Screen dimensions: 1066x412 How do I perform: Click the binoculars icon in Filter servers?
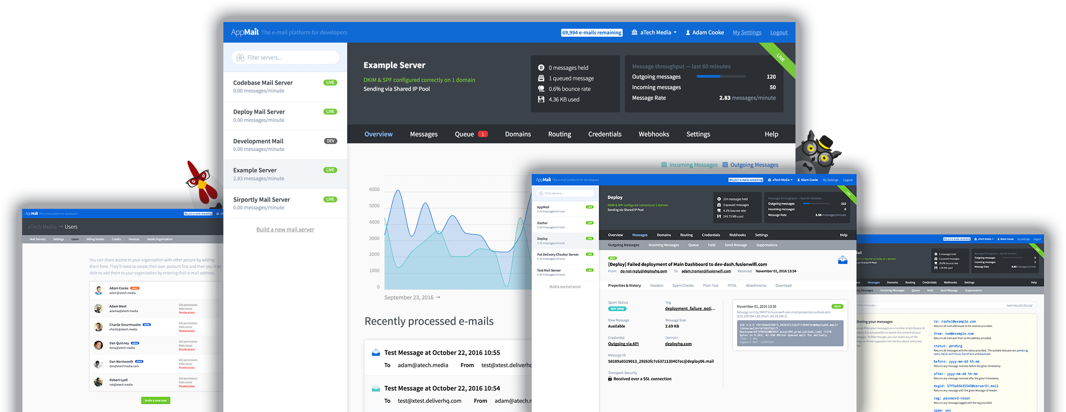[240, 57]
